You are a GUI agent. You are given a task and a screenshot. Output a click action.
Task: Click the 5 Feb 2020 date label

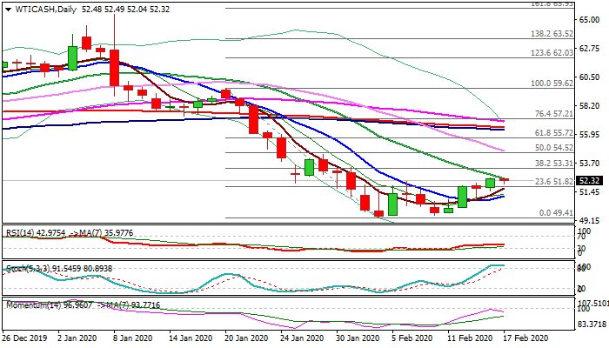(x=412, y=338)
